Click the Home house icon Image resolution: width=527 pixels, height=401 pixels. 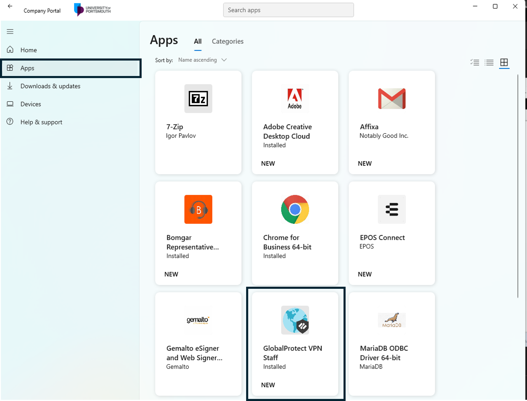pos(10,50)
